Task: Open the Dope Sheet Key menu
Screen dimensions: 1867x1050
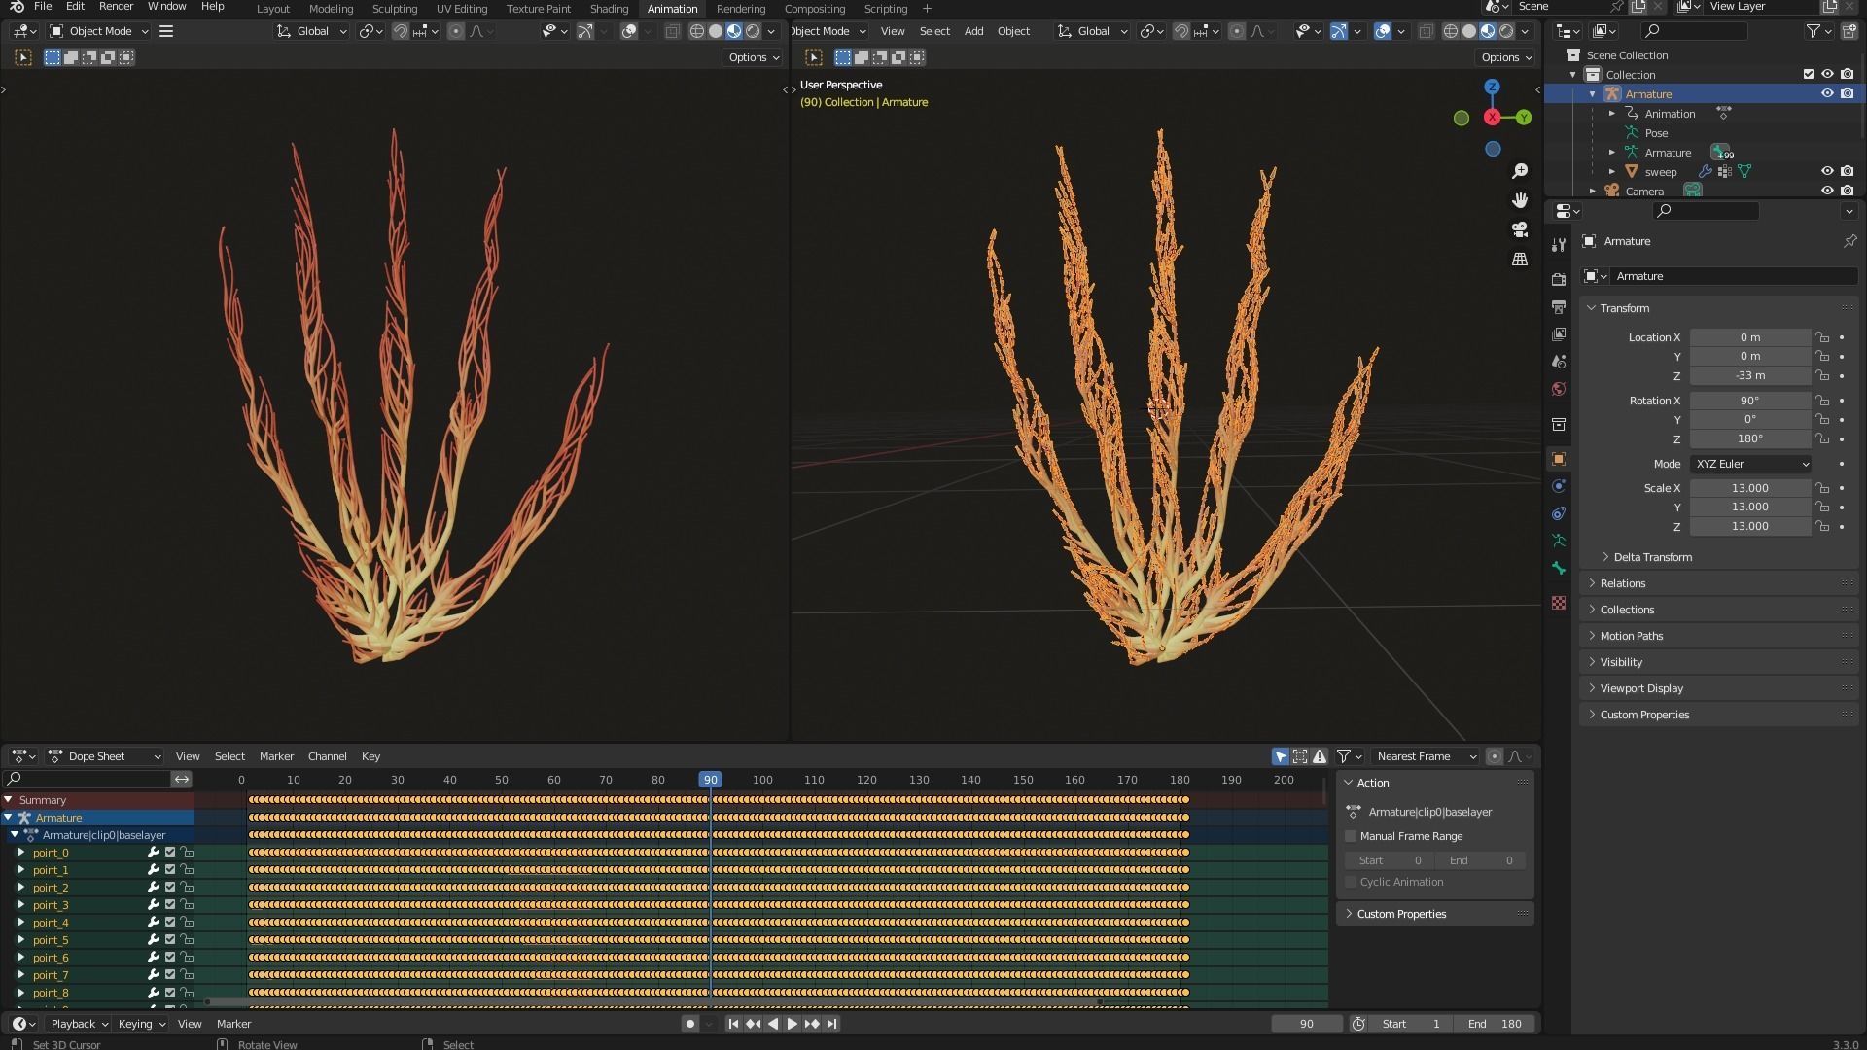Action: coord(370,756)
